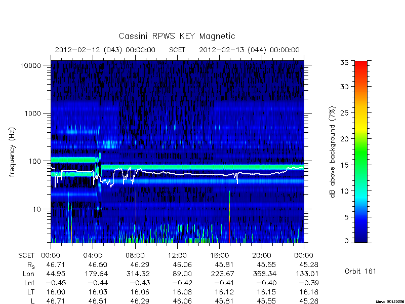Click the LT value 16.15
The width and height of the screenshot is (405, 304).
[267, 292]
